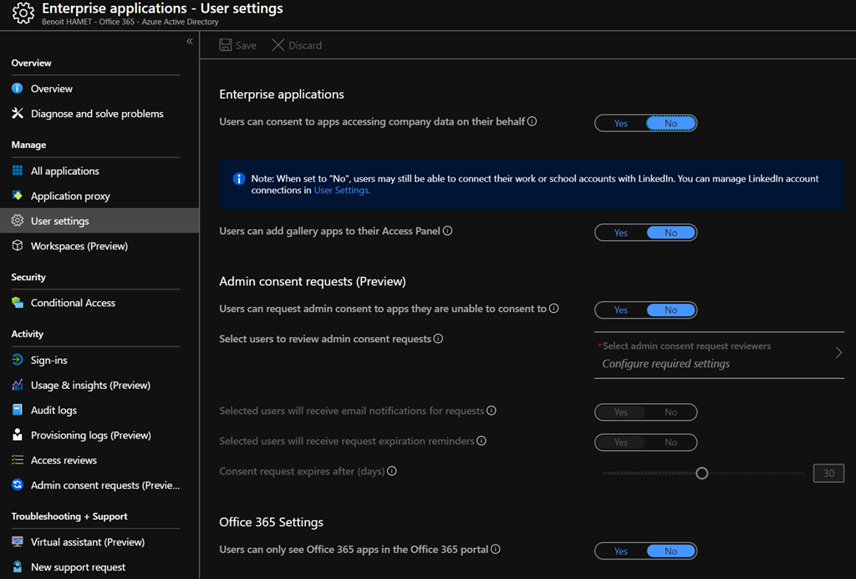Click the Discard (X) icon
The height and width of the screenshot is (579, 856).
click(277, 45)
